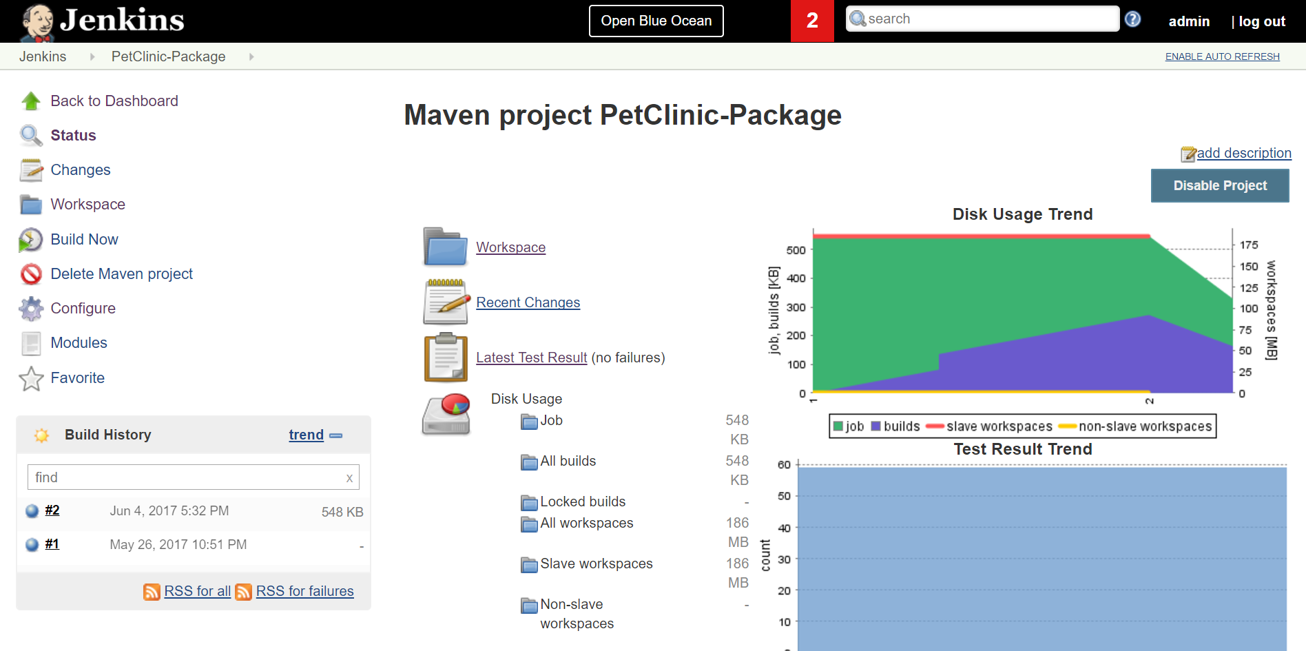Screen dimensions: 1306x651
Task: Click the large Workspace folder icon
Action: tap(446, 247)
